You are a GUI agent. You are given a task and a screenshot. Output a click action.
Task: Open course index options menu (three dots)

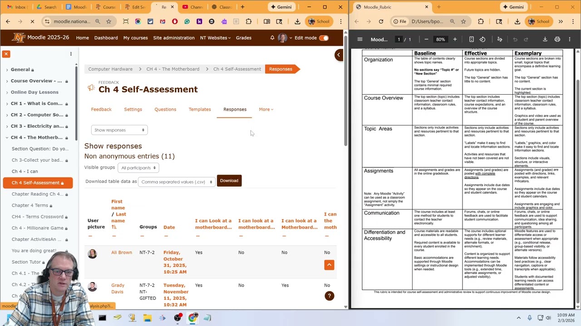pos(71,54)
